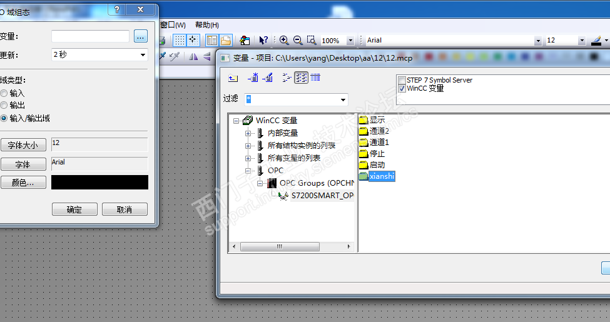This screenshot has height=322, width=610.
Task: Go up one folder level in tag dialog
Action: pos(233,78)
